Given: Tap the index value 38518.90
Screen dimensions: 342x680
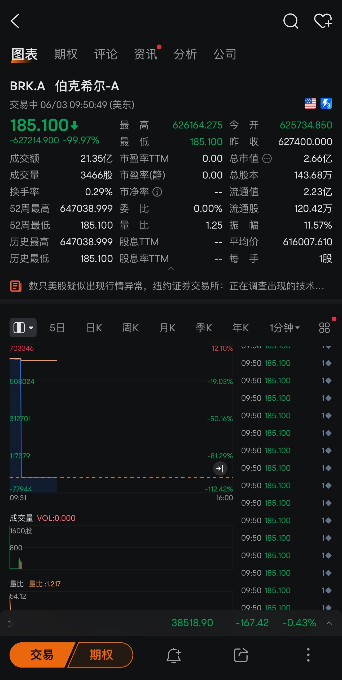Looking at the screenshot, I should point(192,623).
